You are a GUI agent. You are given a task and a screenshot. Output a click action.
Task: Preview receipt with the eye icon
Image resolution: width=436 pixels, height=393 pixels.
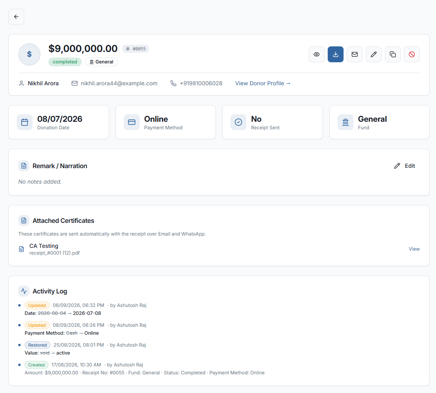click(x=317, y=54)
